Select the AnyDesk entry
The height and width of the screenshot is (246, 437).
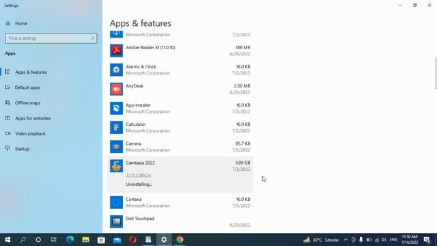[180, 89]
